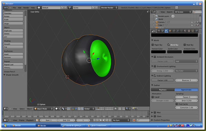Click the OpenGL render animation icon
Image resolution: width=206 pixels, height=131 pixels.
(x=136, y=109)
